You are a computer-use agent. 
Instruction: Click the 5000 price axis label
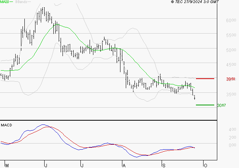[x=231, y=50]
